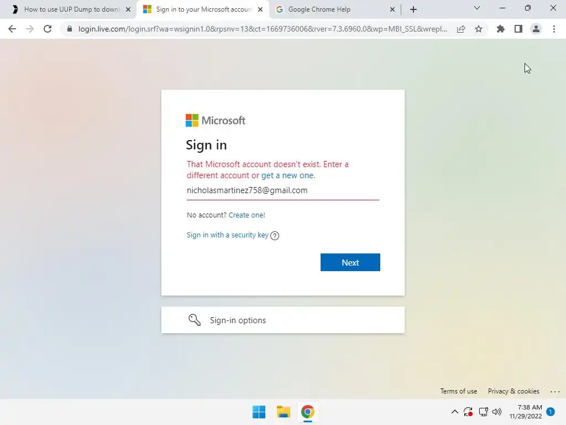
Task: Click the 'Create one!' link
Action: [247, 215]
